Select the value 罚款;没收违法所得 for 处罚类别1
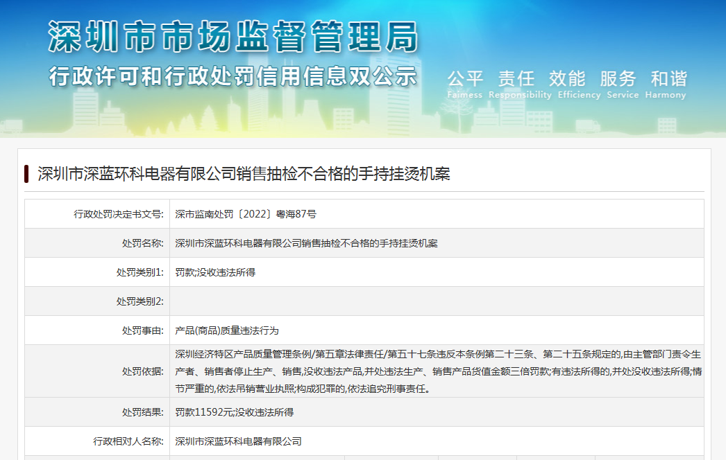 click(x=215, y=272)
